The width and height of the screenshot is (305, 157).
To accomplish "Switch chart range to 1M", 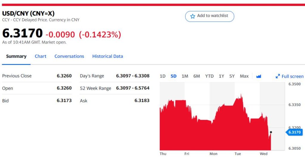I will [x=185, y=76].
